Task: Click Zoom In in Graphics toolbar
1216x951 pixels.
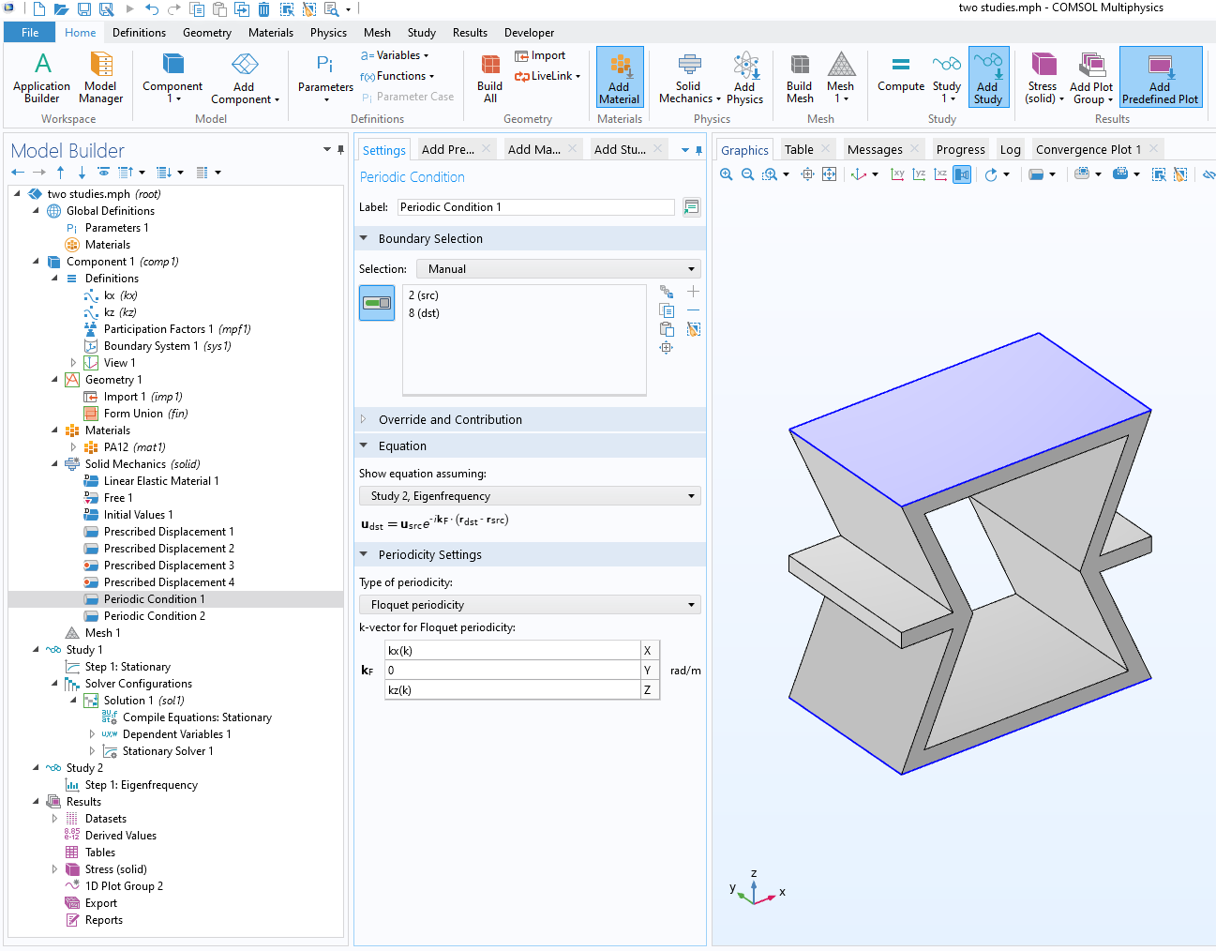Action: [x=726, y=174]
